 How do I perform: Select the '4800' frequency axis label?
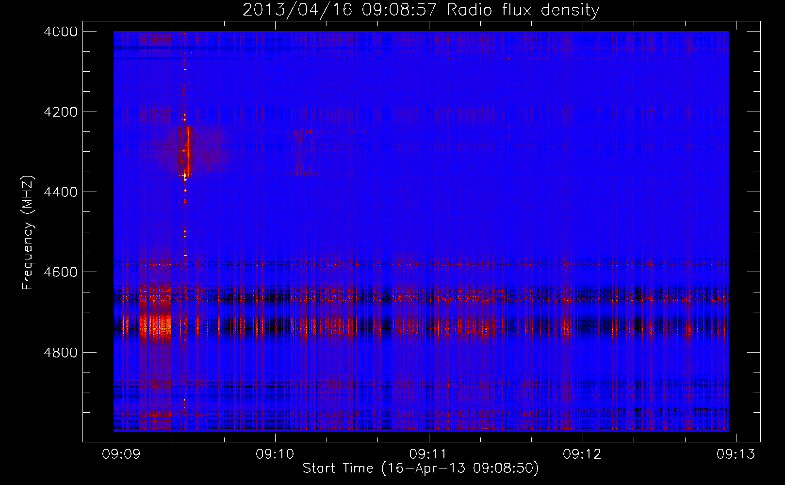point(61,352)
